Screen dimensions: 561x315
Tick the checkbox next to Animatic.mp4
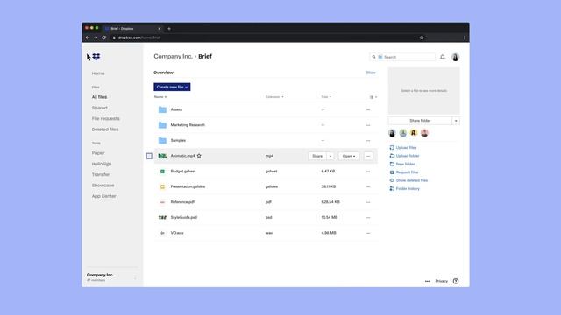click(149, 156)
